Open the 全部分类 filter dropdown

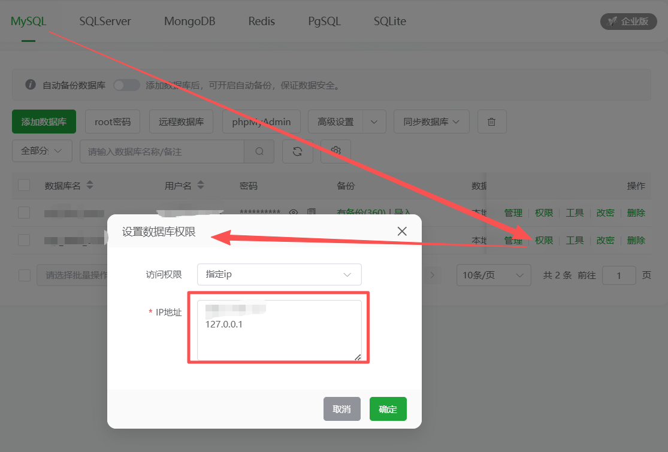click(x=42, y=151)
